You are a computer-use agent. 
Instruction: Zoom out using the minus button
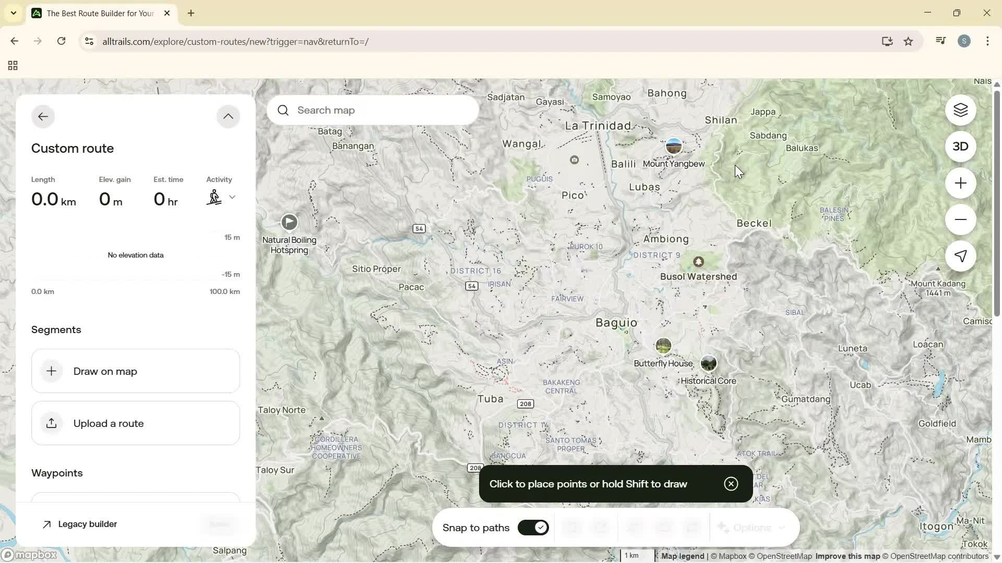coord(961,219)
